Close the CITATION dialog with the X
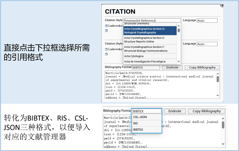 click(x=222, y=5)
